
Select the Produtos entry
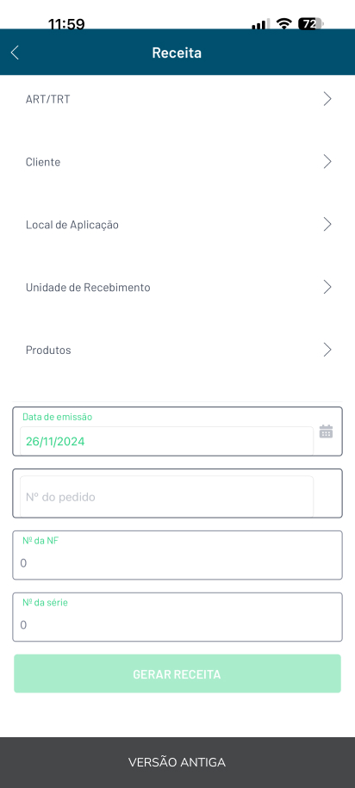(177, 351)
